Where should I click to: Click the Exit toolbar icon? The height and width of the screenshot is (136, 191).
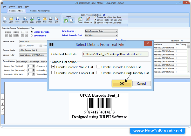(56, 20)
